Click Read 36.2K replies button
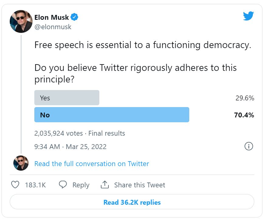 tap(132, 202)
